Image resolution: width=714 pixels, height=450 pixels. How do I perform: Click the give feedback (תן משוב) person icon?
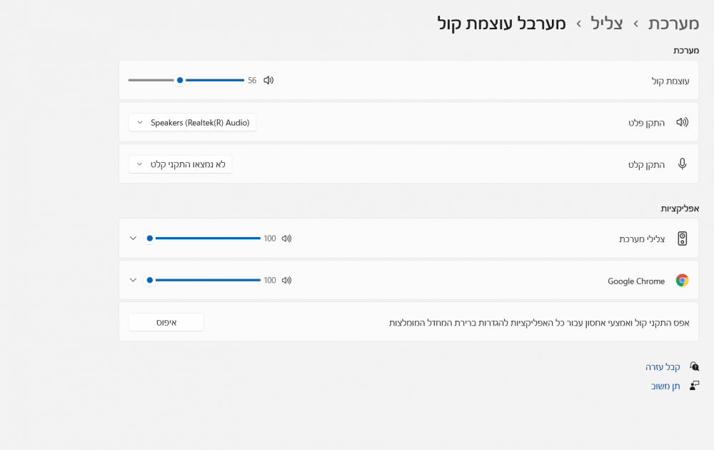coord(694,386)
